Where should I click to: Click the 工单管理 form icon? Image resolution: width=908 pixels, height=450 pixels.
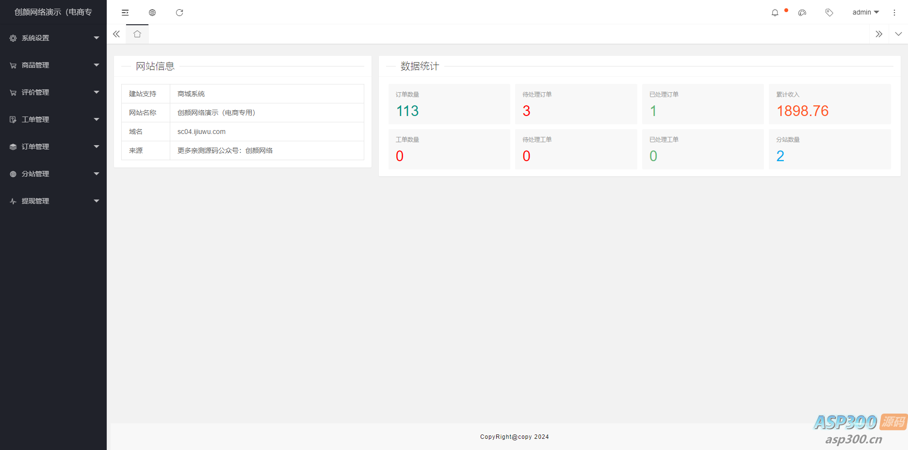13,119
